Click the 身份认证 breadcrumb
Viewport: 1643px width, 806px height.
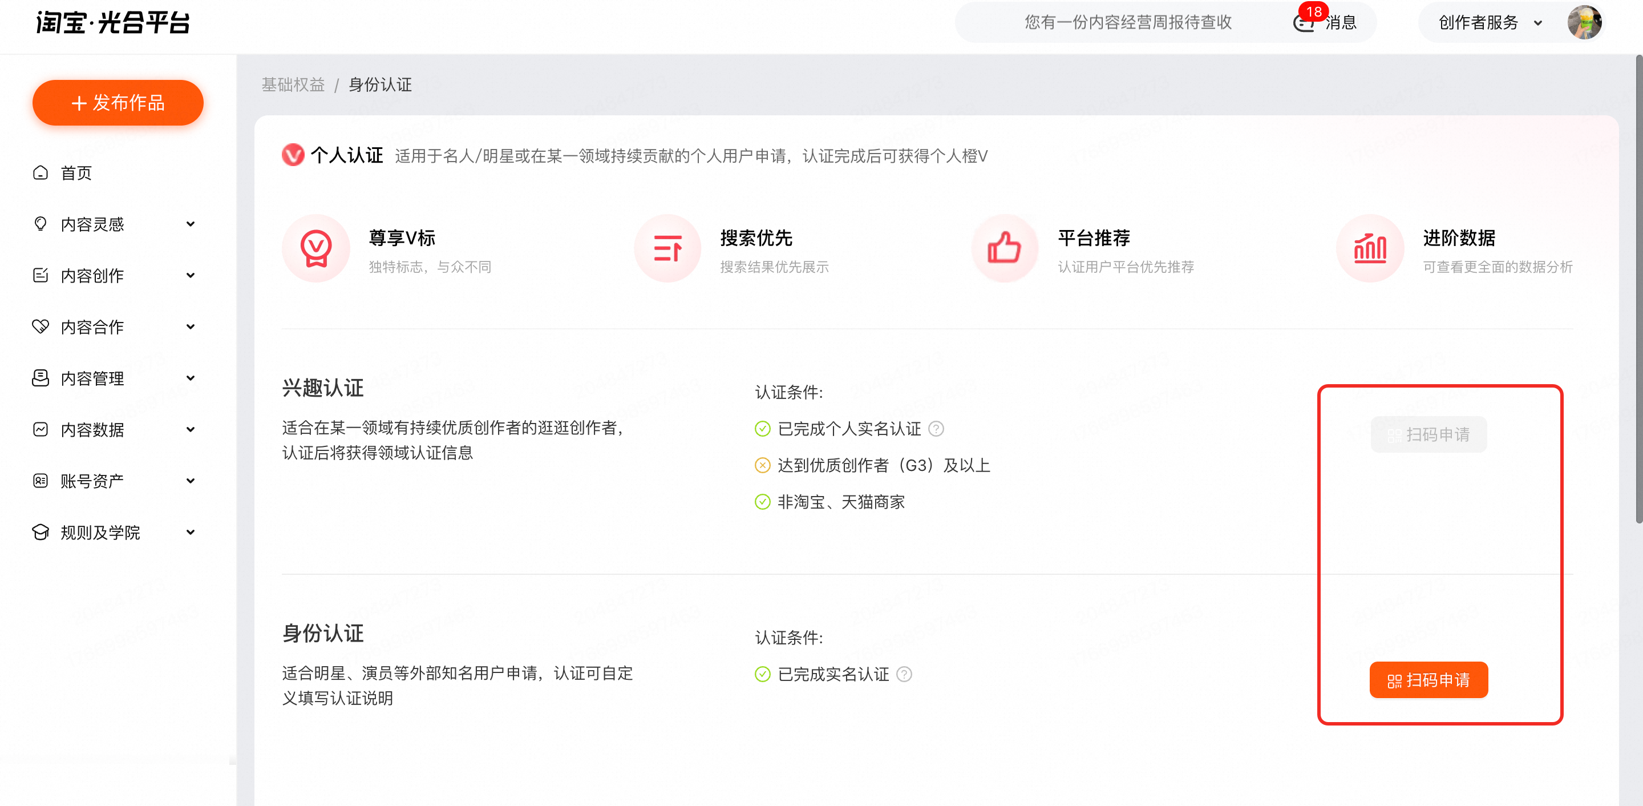(x=380, y=85)
